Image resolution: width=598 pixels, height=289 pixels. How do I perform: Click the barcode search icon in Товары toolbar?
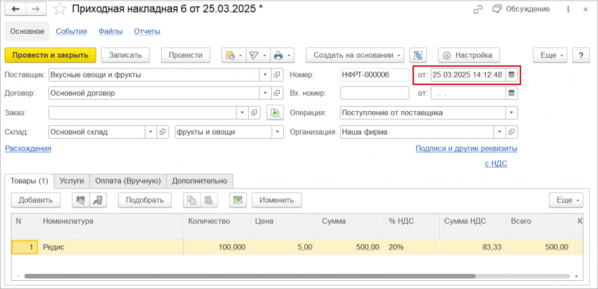81,200
